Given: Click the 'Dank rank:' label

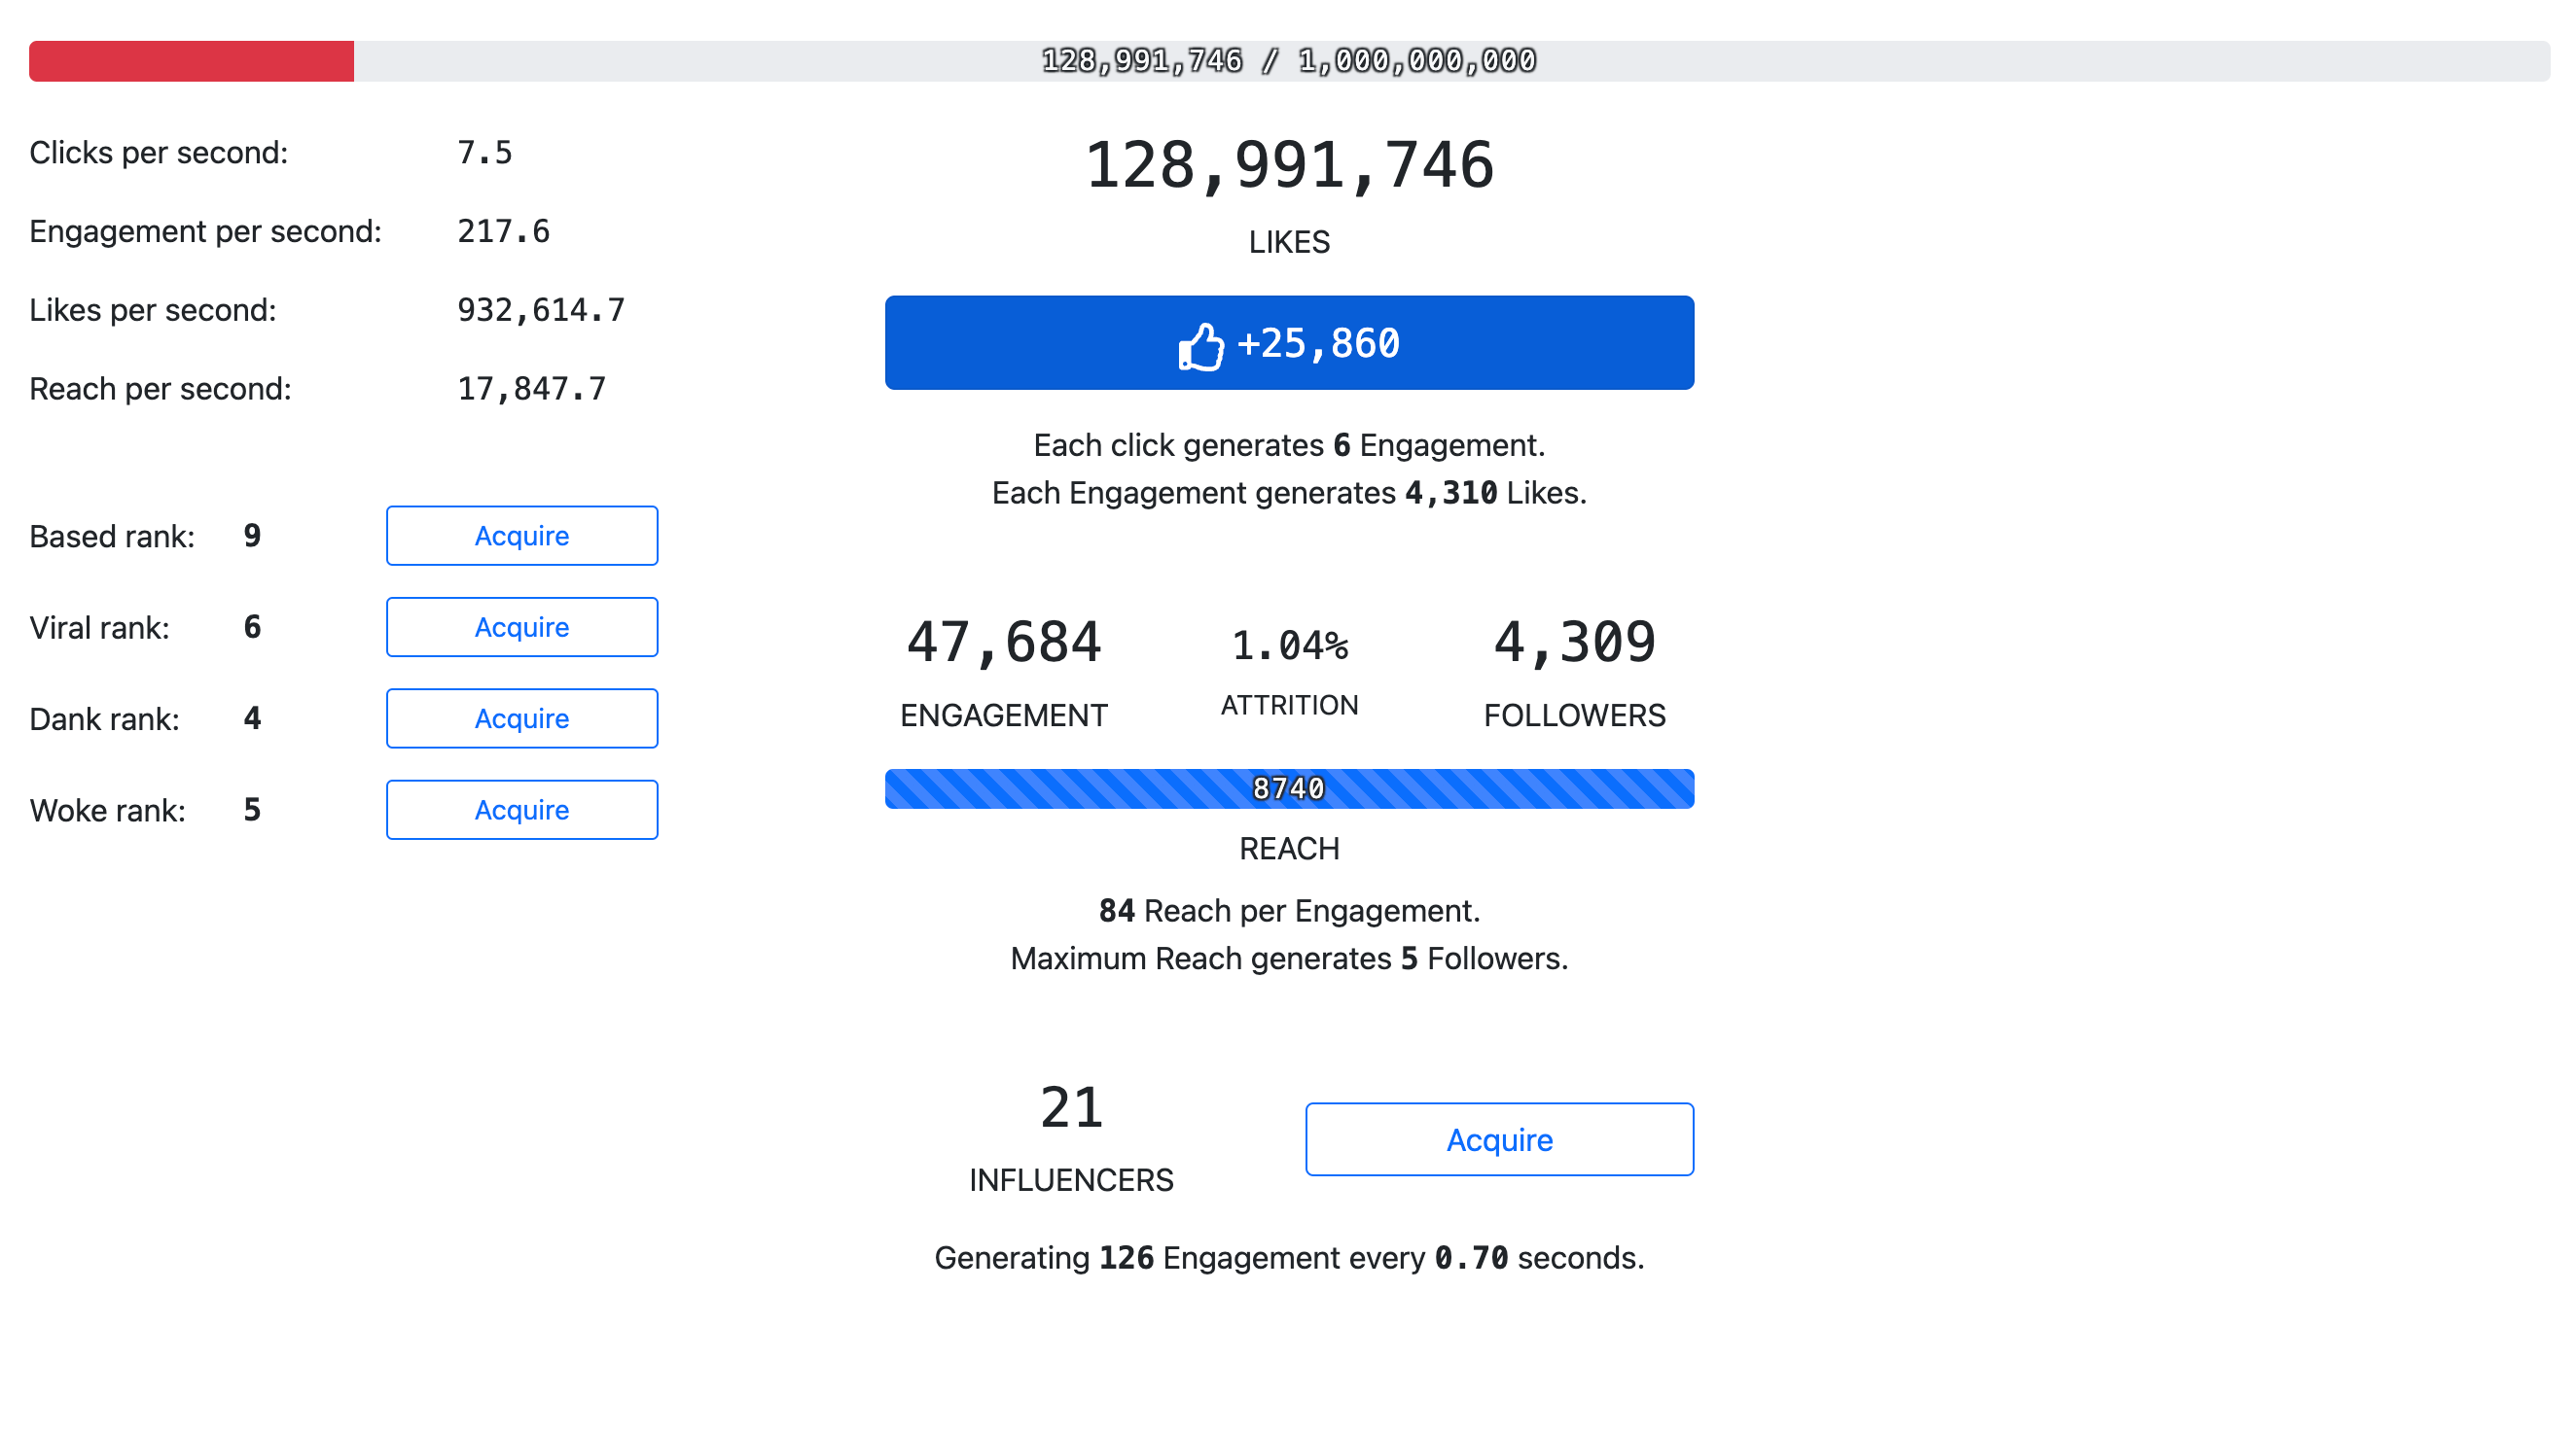Looking at the screenshot, I should coord(105,719).
